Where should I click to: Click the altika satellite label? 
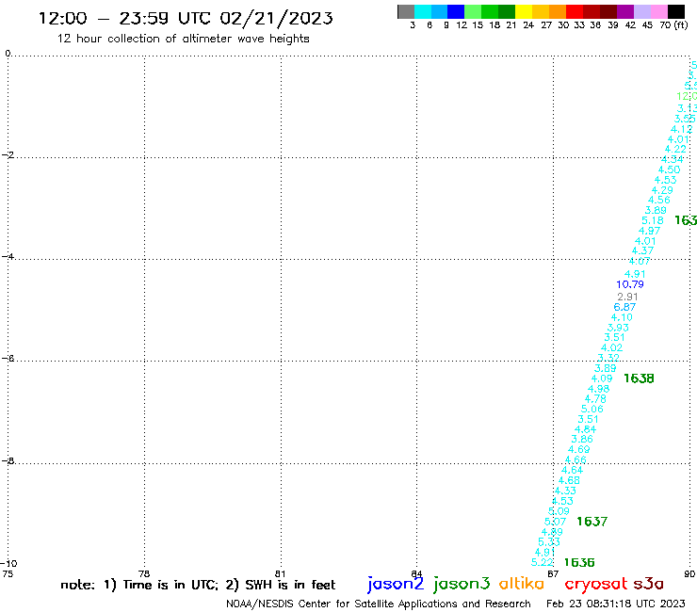[x=522, y=583]
